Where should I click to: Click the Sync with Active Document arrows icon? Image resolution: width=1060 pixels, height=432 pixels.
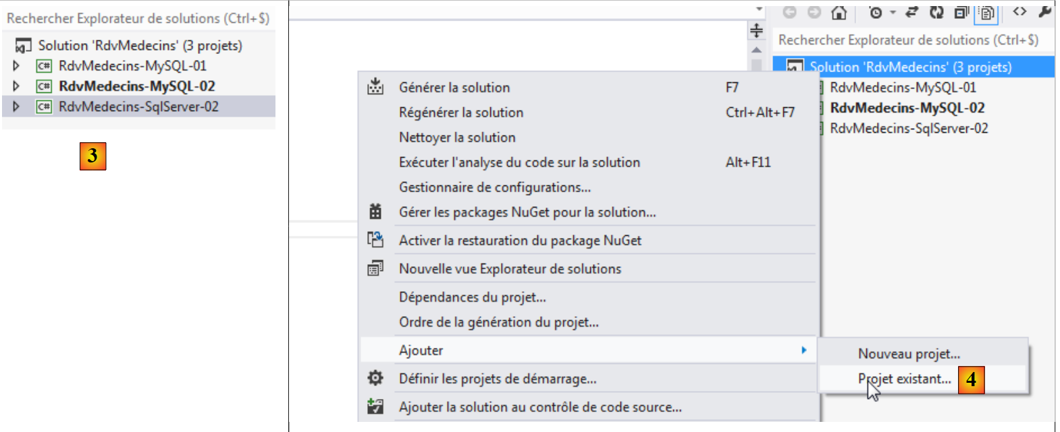[911, 12]
